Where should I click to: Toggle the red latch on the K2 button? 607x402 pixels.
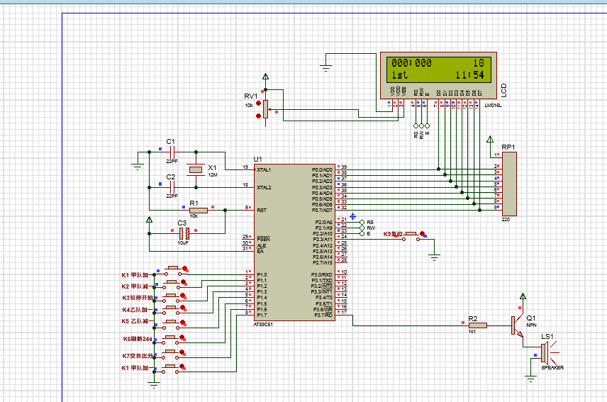point(184,282)
